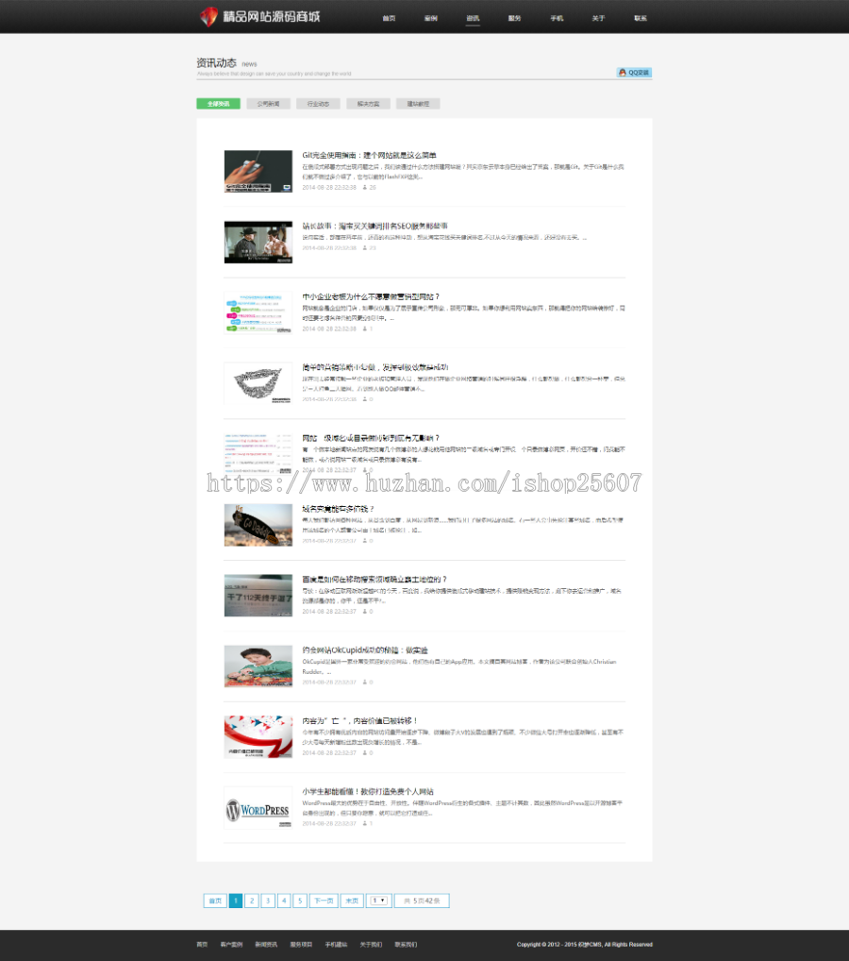Open 客户案例 in the footer links

[231, 944]
